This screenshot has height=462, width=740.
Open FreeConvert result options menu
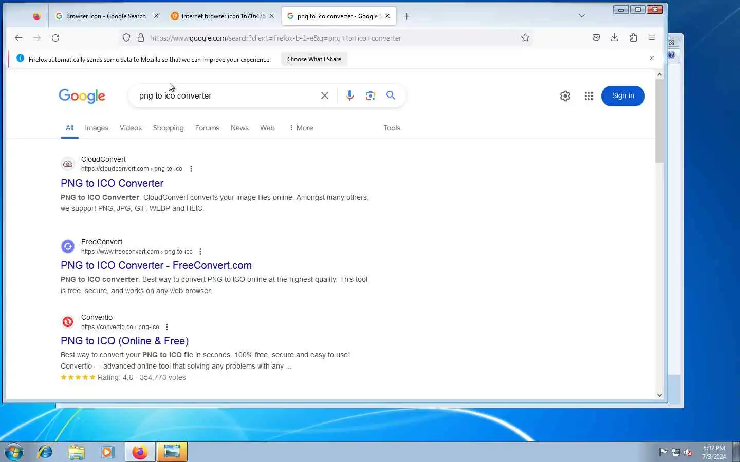[200, 252]
